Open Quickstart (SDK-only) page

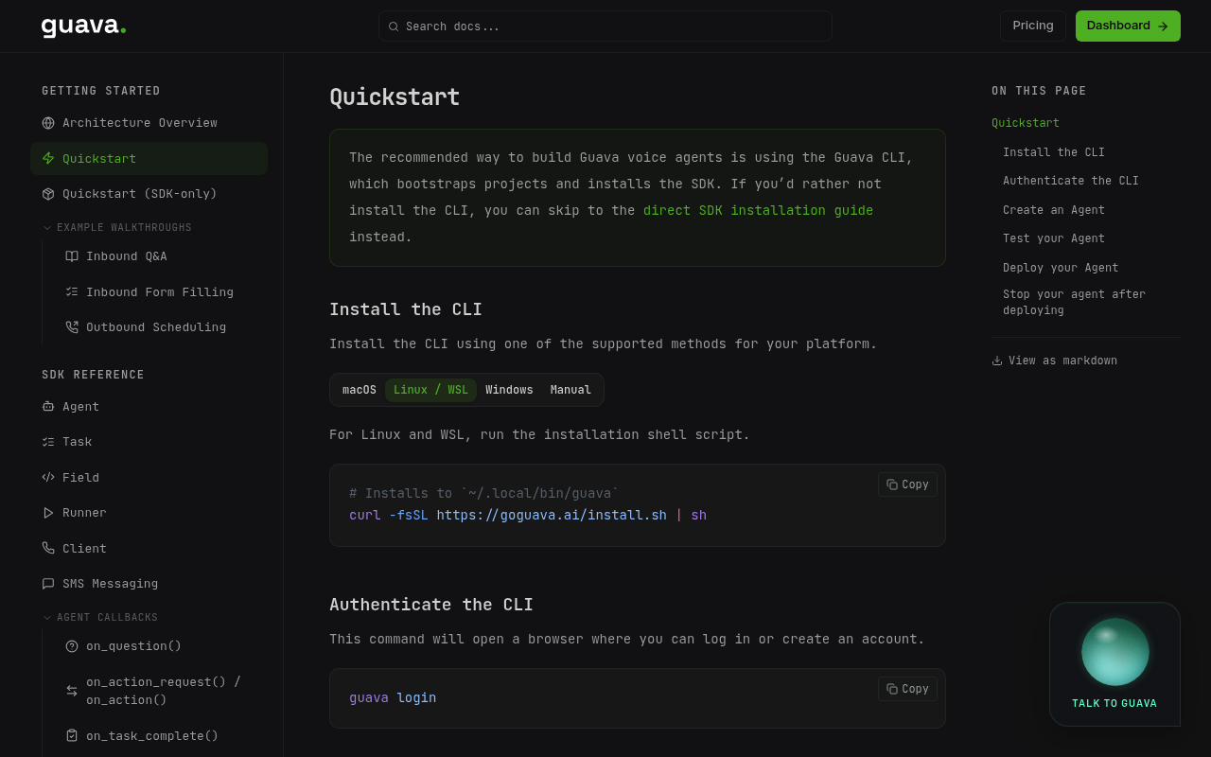click(x=149, y=194)
